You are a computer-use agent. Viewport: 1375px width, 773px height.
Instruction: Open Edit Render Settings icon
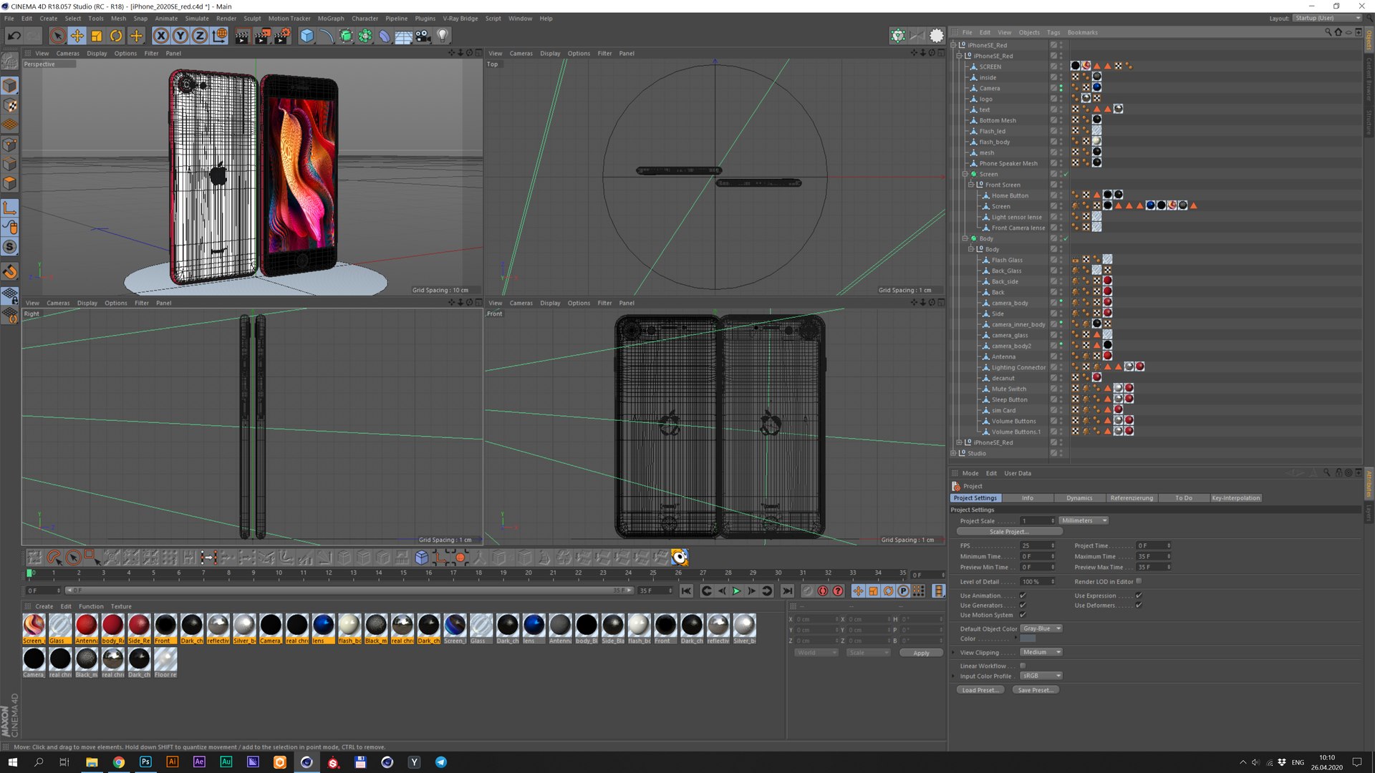coord(282,35)
